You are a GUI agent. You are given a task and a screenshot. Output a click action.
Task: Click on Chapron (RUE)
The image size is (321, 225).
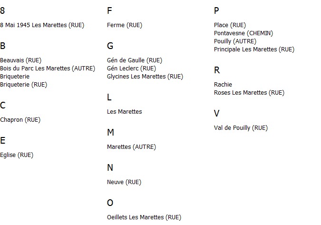point(20,120)
